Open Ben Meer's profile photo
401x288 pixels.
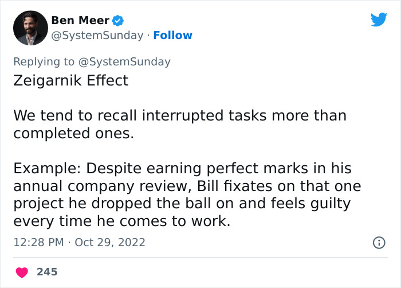[30, 28]
